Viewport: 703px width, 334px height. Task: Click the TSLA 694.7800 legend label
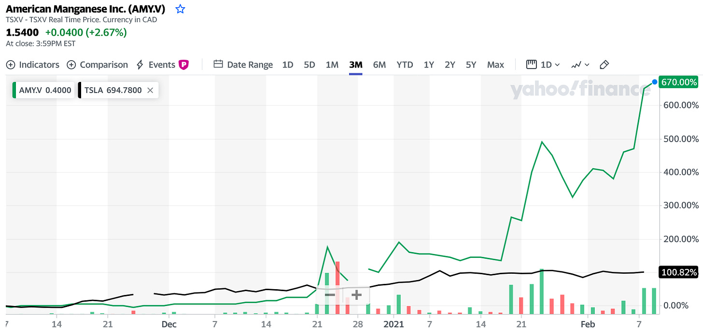pyautogui.click(x=113, y=90)
